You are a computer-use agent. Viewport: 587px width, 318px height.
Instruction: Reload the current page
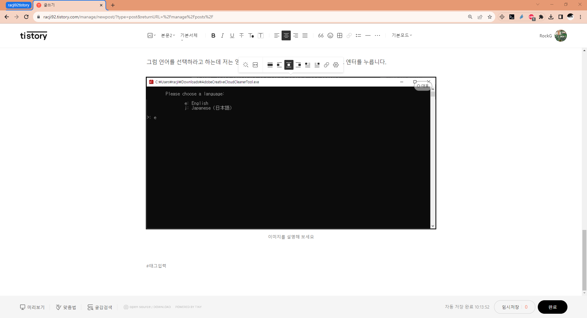click(26, 17)
